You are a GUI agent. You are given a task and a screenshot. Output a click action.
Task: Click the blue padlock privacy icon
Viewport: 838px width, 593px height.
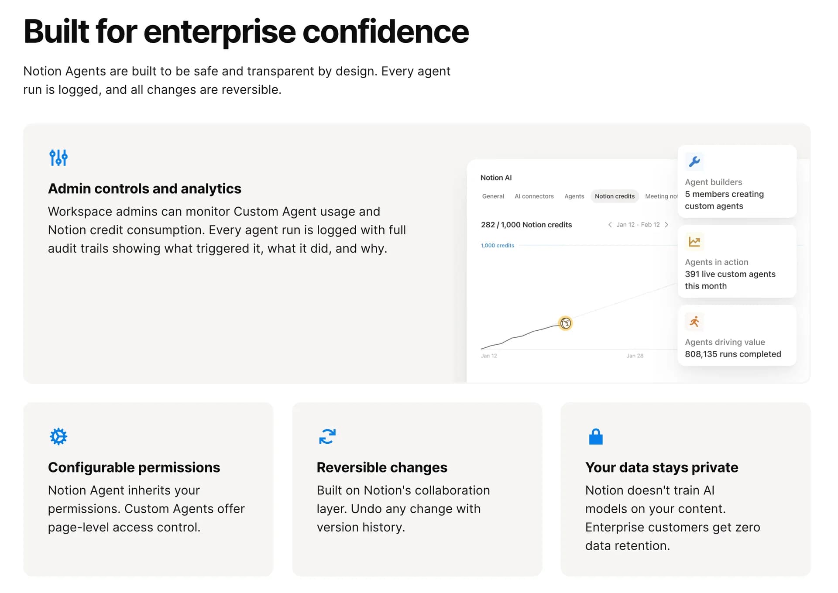pyautogui.click(x=595, y=436)
